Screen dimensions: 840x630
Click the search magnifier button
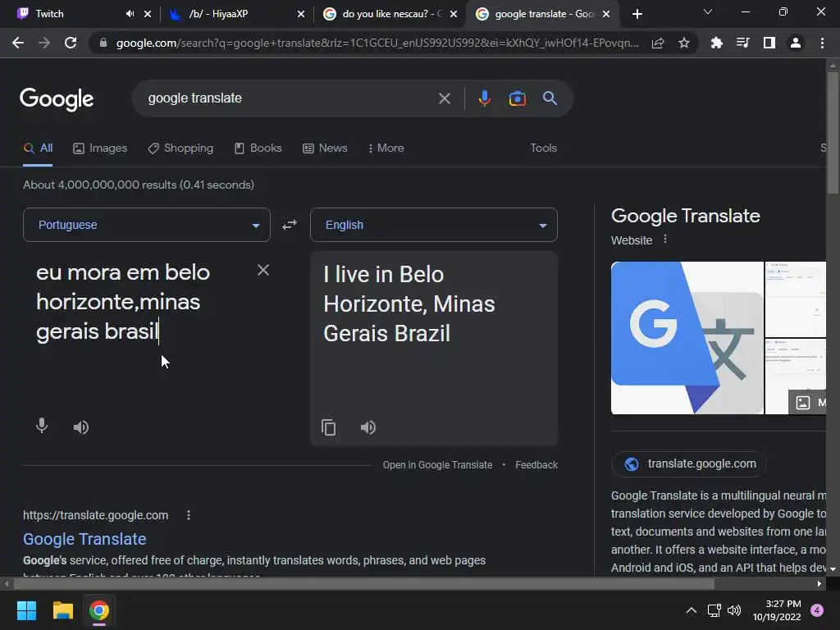(550, 98)
